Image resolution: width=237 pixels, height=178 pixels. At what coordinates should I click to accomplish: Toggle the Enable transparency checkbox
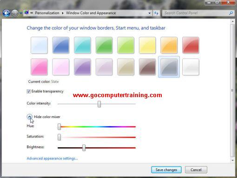(x=28, y=91)
